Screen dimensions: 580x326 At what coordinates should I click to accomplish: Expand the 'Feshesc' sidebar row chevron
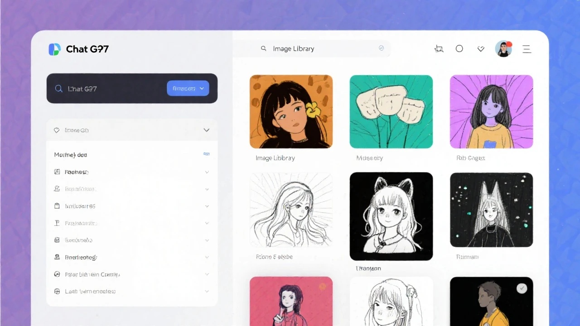point(207,172)
